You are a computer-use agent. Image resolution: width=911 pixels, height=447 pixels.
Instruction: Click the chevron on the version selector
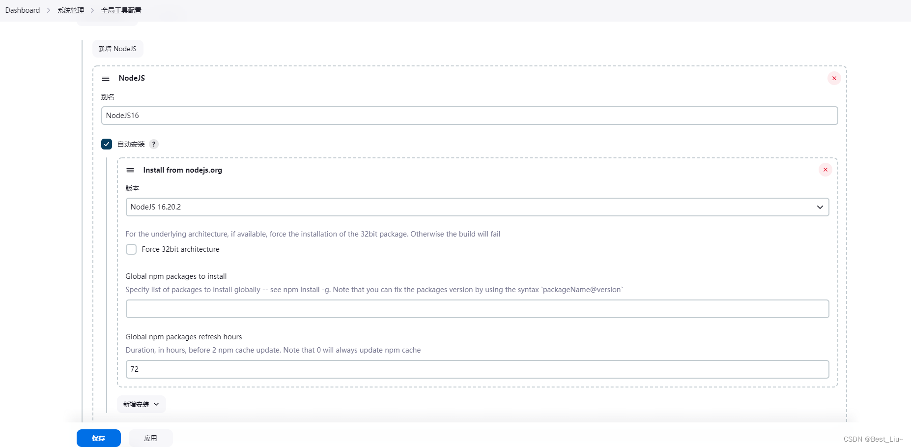[820, 207]
